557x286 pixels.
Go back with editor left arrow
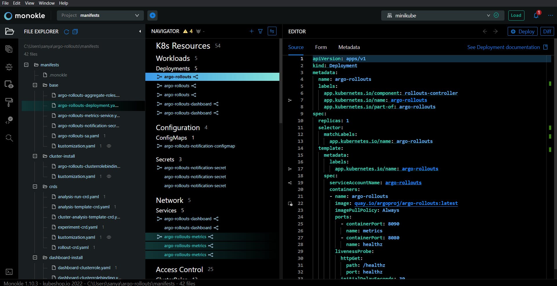[485, 31]
